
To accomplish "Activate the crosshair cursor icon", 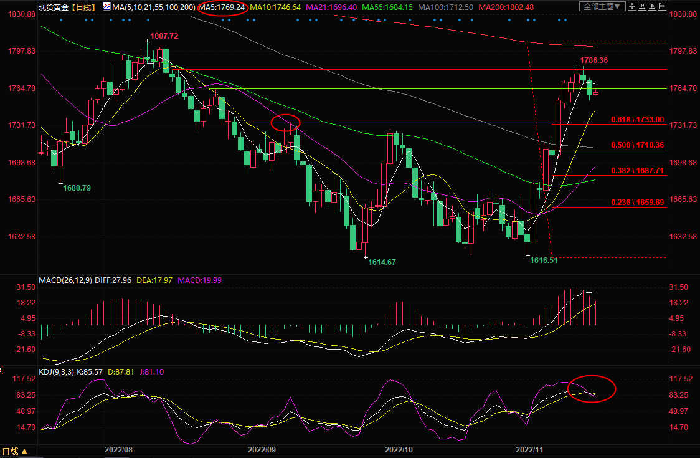I will click(x=632, y=6).
